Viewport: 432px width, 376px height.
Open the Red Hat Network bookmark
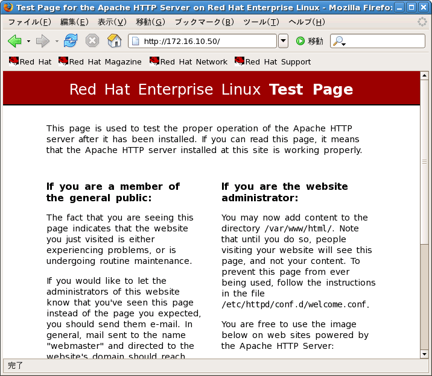pyautogui.click(x=189, y=61)
